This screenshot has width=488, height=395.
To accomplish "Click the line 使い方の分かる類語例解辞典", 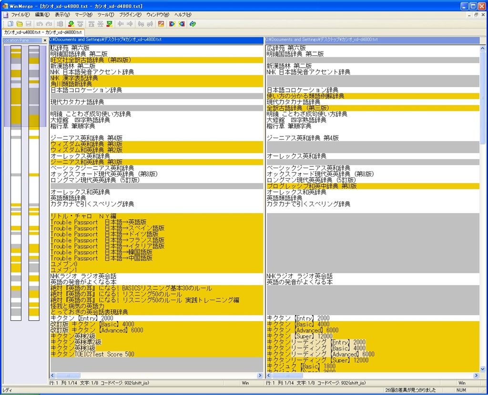I will 373,96.
